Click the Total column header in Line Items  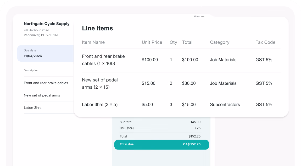click(x=187, y=42)
